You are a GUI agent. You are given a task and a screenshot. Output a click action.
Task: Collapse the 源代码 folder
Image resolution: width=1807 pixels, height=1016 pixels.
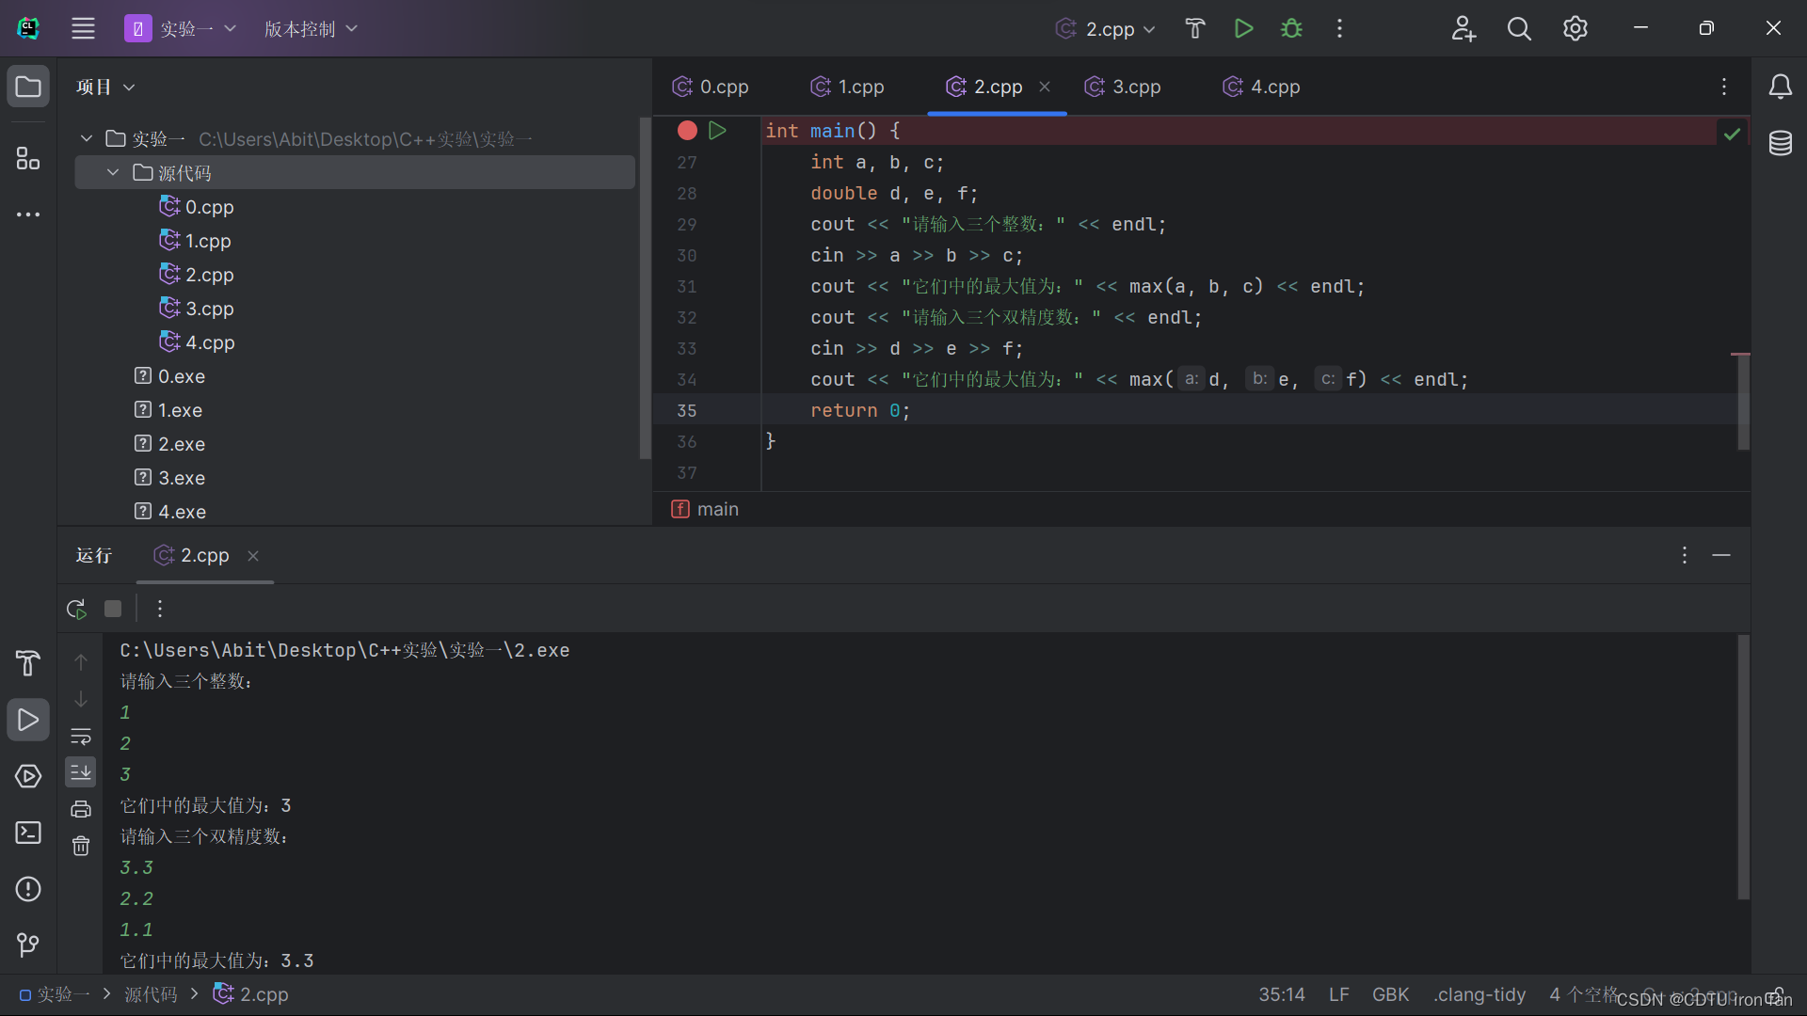click(x=113, y=173)
